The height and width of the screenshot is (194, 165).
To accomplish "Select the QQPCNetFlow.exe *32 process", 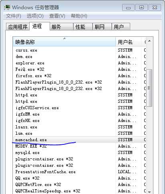I will 80,185.
